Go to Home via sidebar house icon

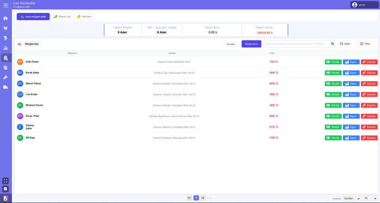click(x=6, y=18)
